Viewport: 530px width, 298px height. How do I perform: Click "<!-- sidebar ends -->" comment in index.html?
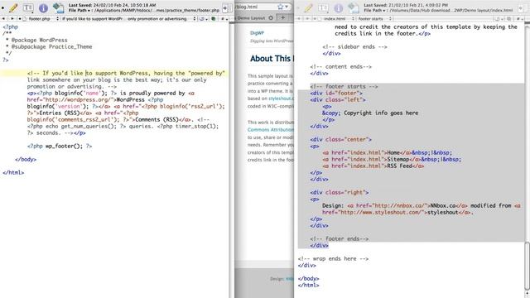(x=354, y=46)
